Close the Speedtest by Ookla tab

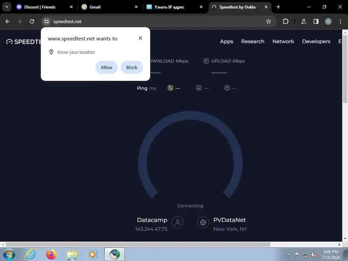click(266, 7)
